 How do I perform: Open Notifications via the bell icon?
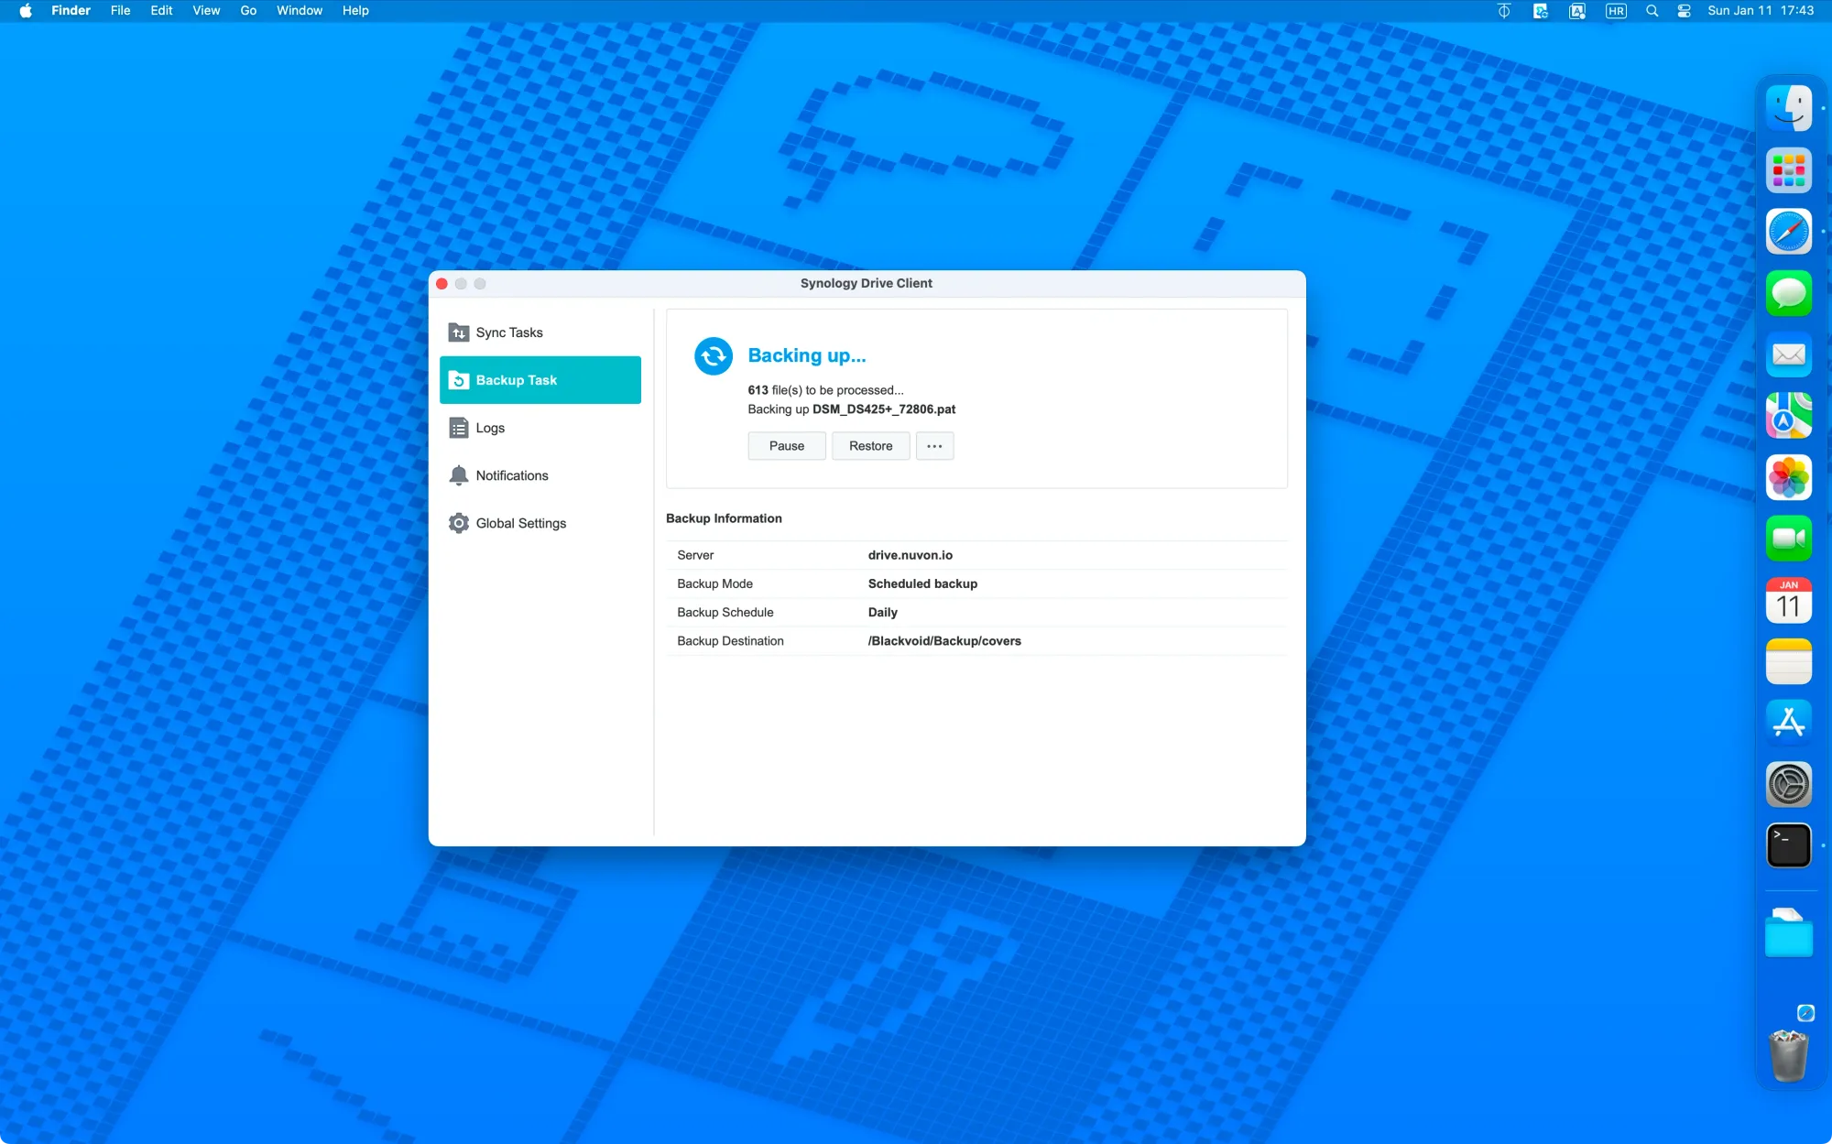(x=459, y=475)
